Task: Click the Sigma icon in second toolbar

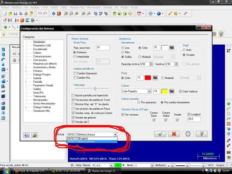Action: pyautogui.click(x=27, y=20)
